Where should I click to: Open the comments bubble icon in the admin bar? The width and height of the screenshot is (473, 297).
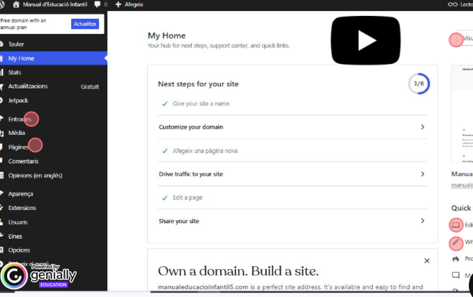(x=98, y=4)
